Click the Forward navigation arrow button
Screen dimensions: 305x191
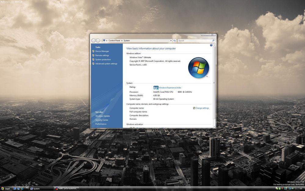(x=98, y=41)
